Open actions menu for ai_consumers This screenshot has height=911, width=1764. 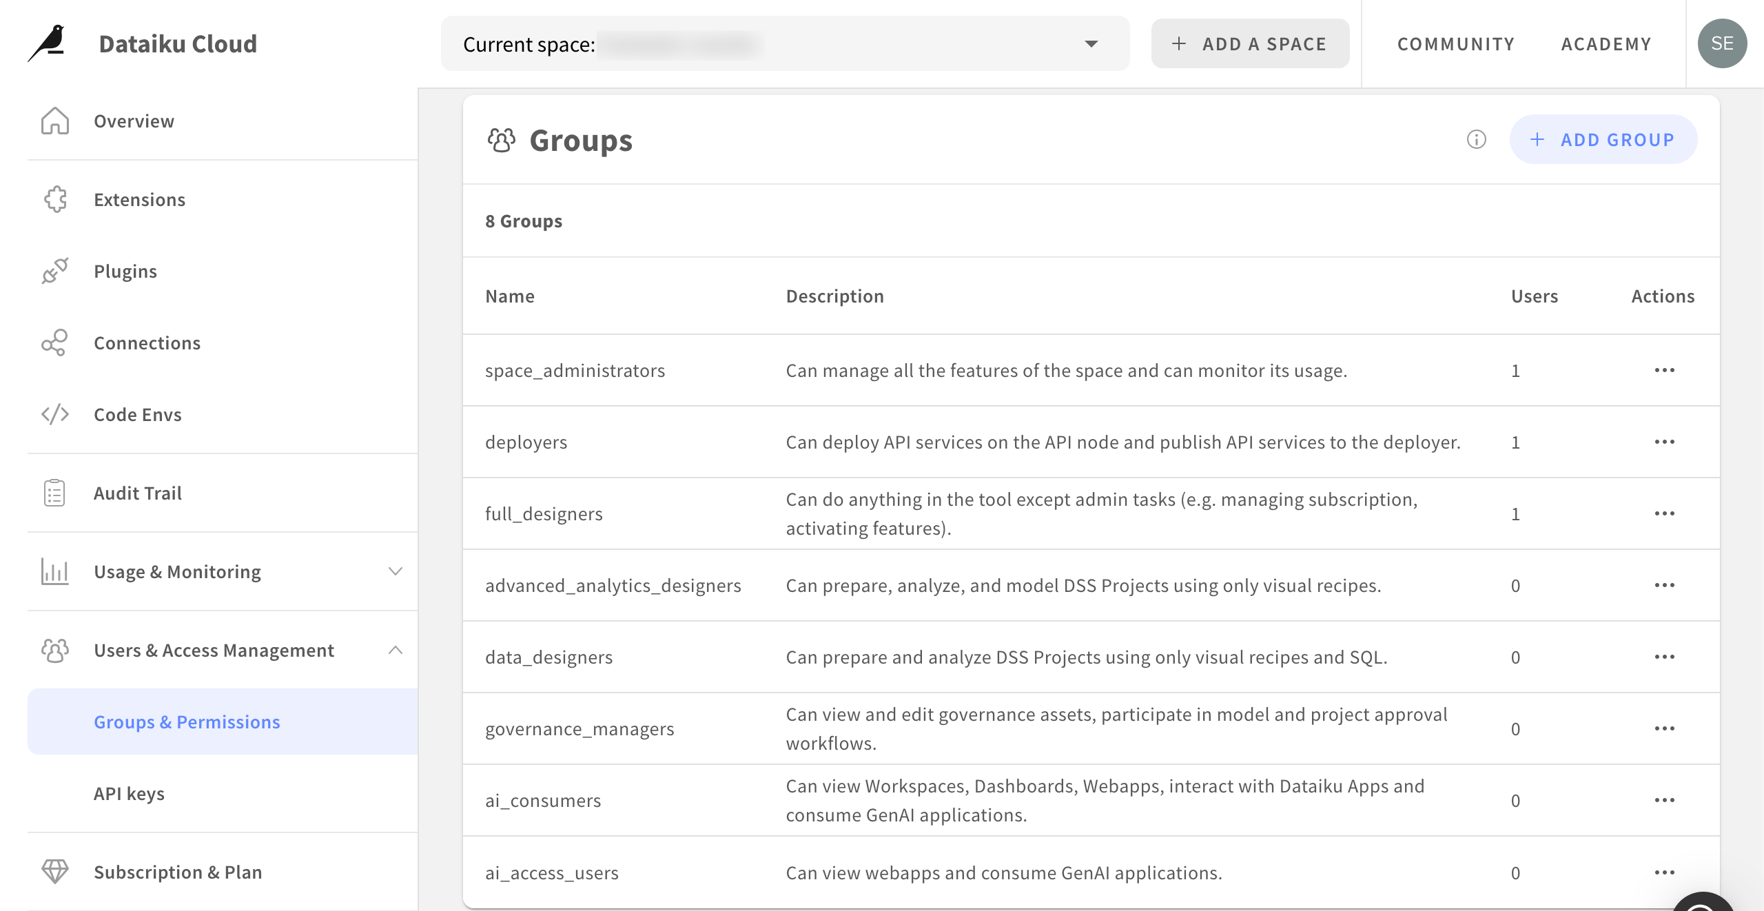tap(1665, 801)
